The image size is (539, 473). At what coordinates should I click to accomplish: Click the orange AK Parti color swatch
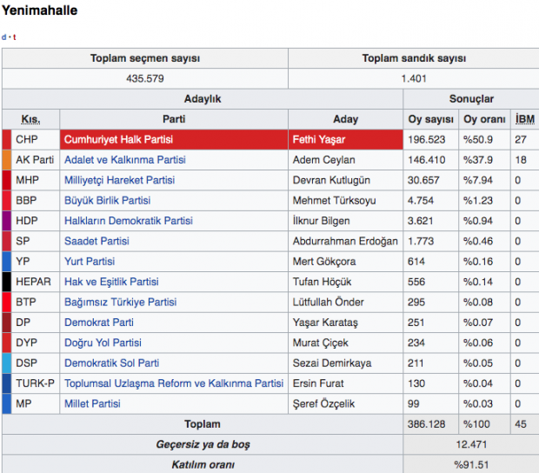[x=6, y=160]
